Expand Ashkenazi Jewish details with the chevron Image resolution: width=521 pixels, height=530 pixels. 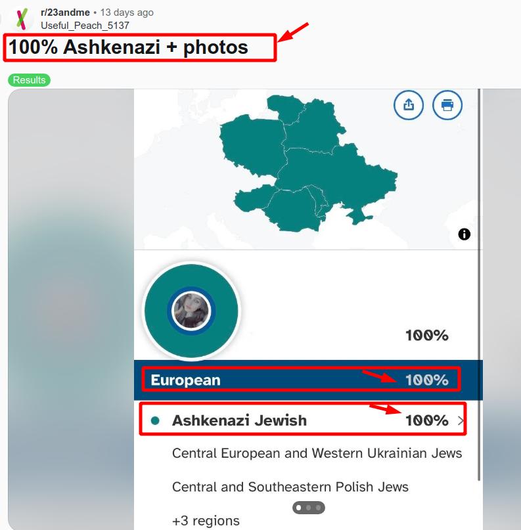[461, 420]
